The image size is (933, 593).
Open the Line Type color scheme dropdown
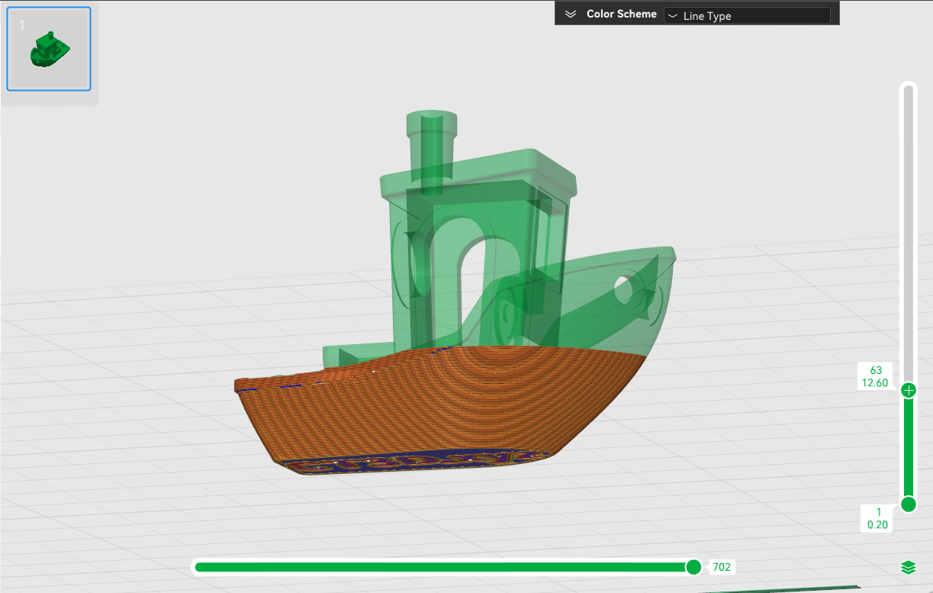[x=747, y=15]
